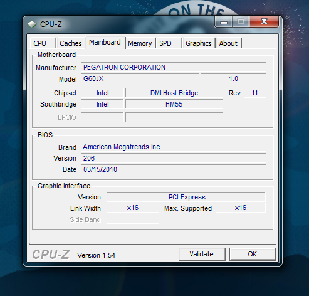The width and height of the screenshot is (309, 296).
Task: Click the CPU-Z title bar icon
Action: click(x=32, y=24)
